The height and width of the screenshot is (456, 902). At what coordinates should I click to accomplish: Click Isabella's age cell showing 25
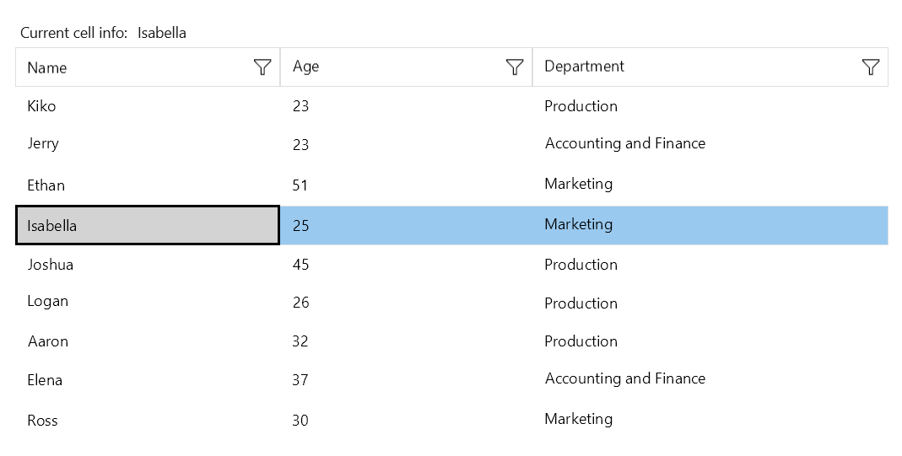tap(300, 226)
